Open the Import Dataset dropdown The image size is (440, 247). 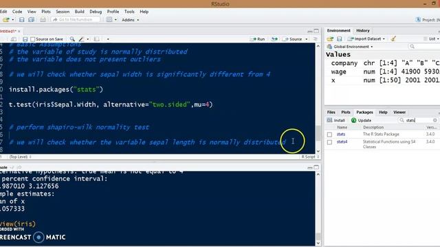coord(366,38)
